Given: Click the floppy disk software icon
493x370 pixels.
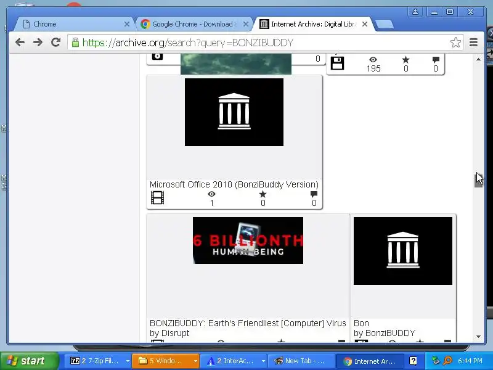Looking at the screenshot, I should (x=337, y=63).
